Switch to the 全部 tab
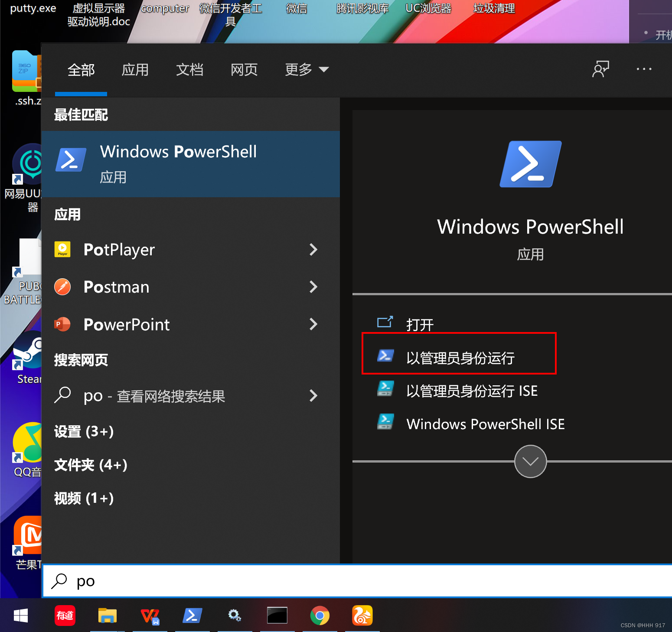 point(81,70)
